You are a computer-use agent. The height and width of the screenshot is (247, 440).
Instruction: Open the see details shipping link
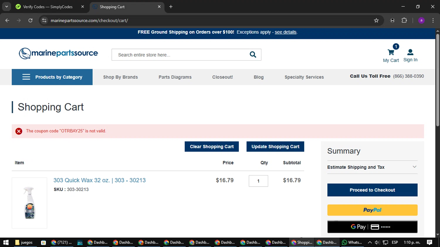coord(285,32)
